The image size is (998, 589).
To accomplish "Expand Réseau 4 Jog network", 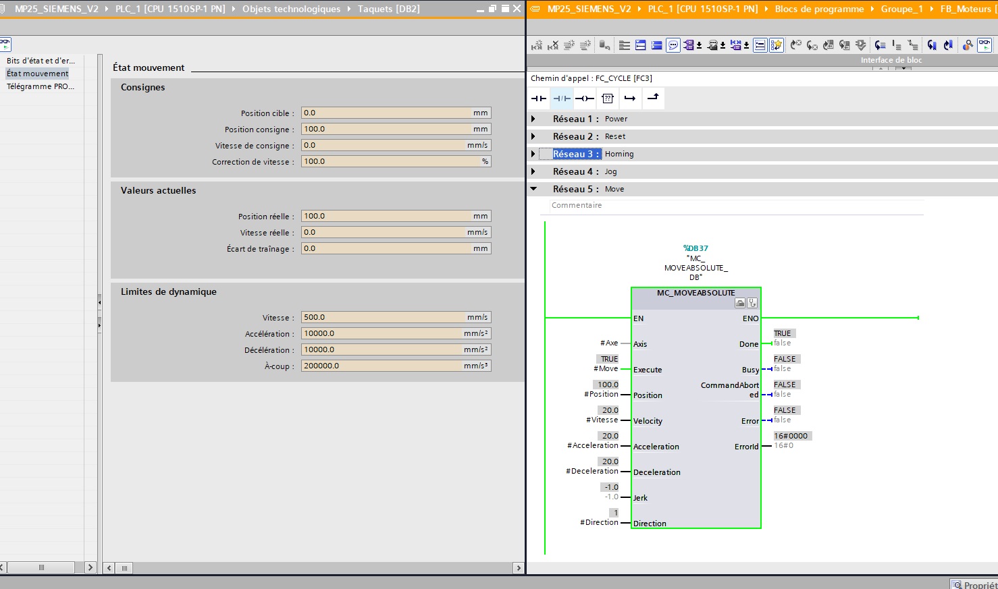I will coord(533,171).
